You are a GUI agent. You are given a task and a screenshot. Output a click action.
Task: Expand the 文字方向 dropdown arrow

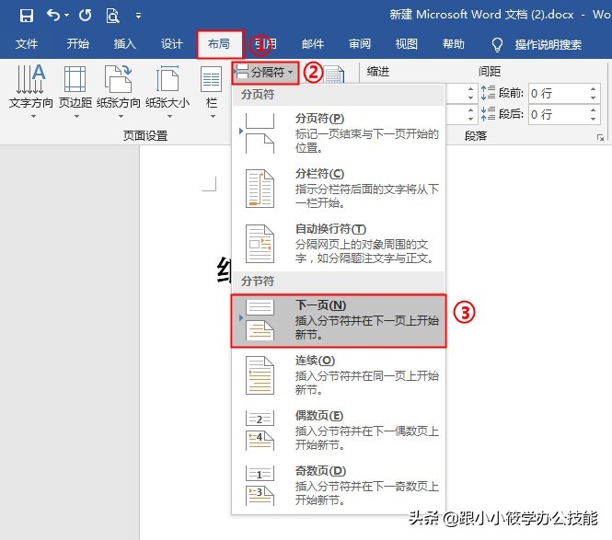click(x=33, y=116)
